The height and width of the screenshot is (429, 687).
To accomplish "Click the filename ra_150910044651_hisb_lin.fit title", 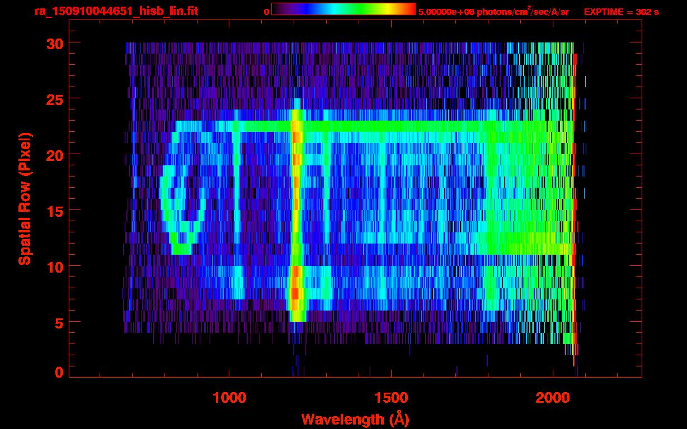I will coord(116,11).
